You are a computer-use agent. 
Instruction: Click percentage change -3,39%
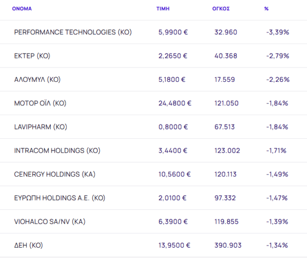[278, 32]
